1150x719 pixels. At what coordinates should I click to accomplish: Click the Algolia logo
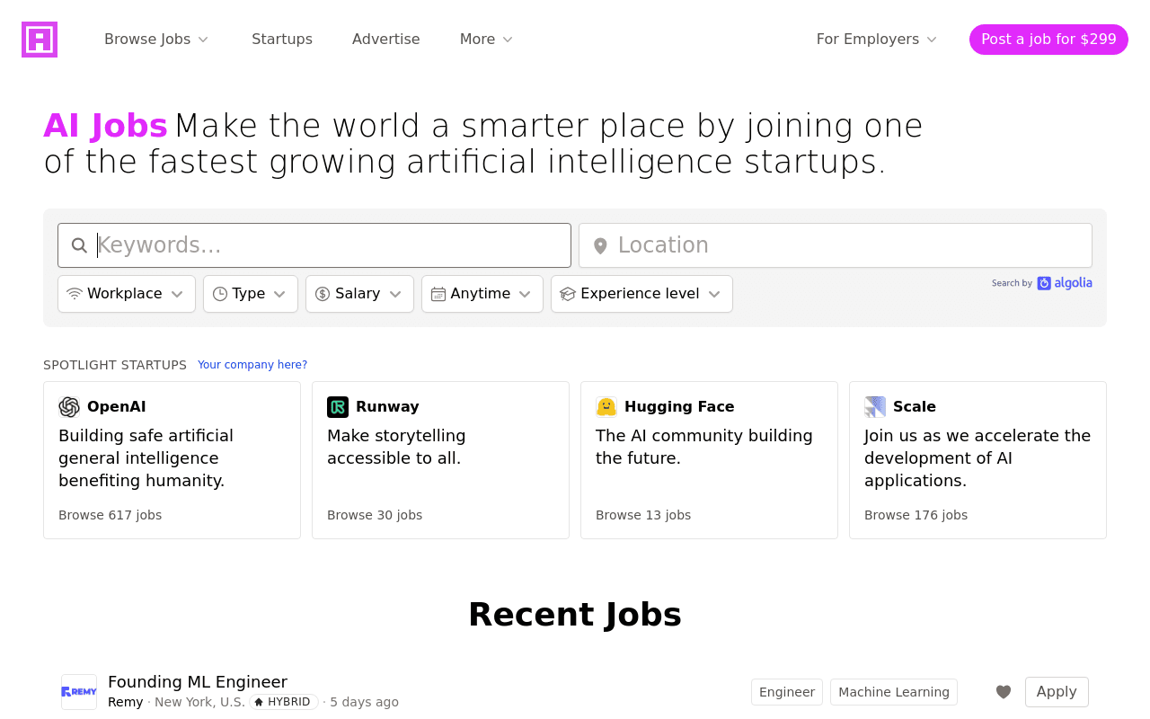(1065, 283)
